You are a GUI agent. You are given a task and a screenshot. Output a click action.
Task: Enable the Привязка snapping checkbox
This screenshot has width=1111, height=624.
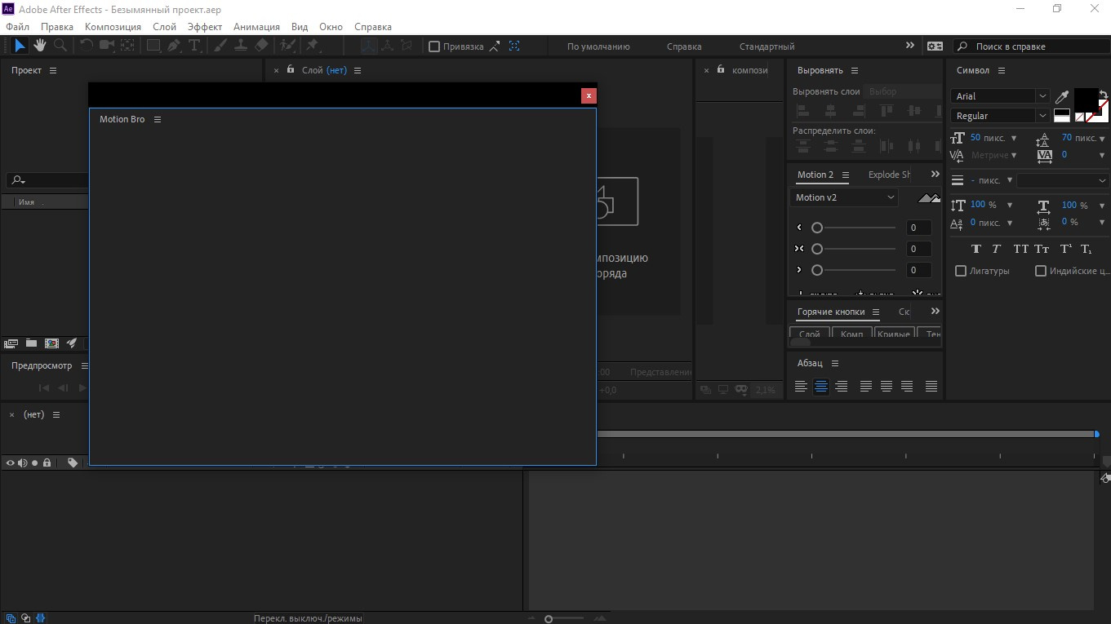434,46
